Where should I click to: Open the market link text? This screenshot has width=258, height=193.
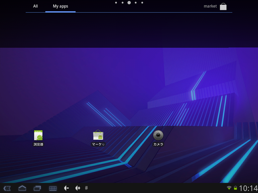click(x=210, y=6)
